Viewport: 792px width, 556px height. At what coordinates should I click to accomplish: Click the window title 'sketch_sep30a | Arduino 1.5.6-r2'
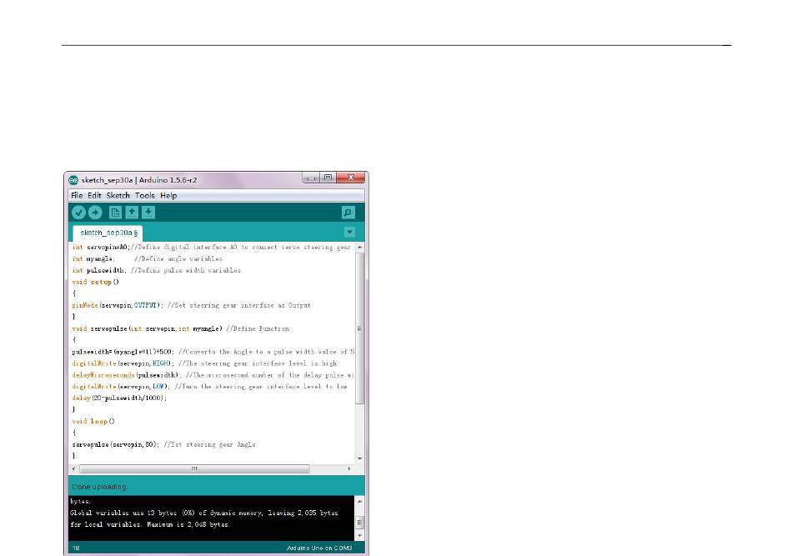[x=139, y=180]
